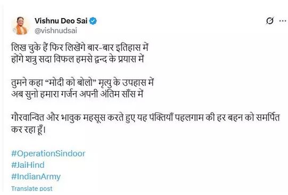Click the line beginning 'लिख चुके हैं'

tap(80, 47)
